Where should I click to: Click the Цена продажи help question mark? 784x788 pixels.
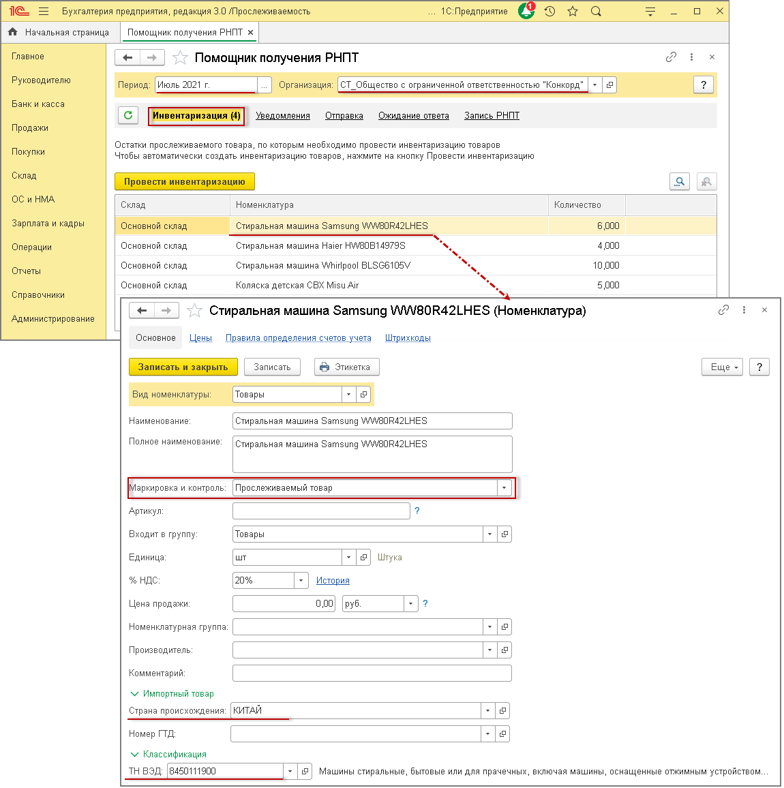(425, 603)
